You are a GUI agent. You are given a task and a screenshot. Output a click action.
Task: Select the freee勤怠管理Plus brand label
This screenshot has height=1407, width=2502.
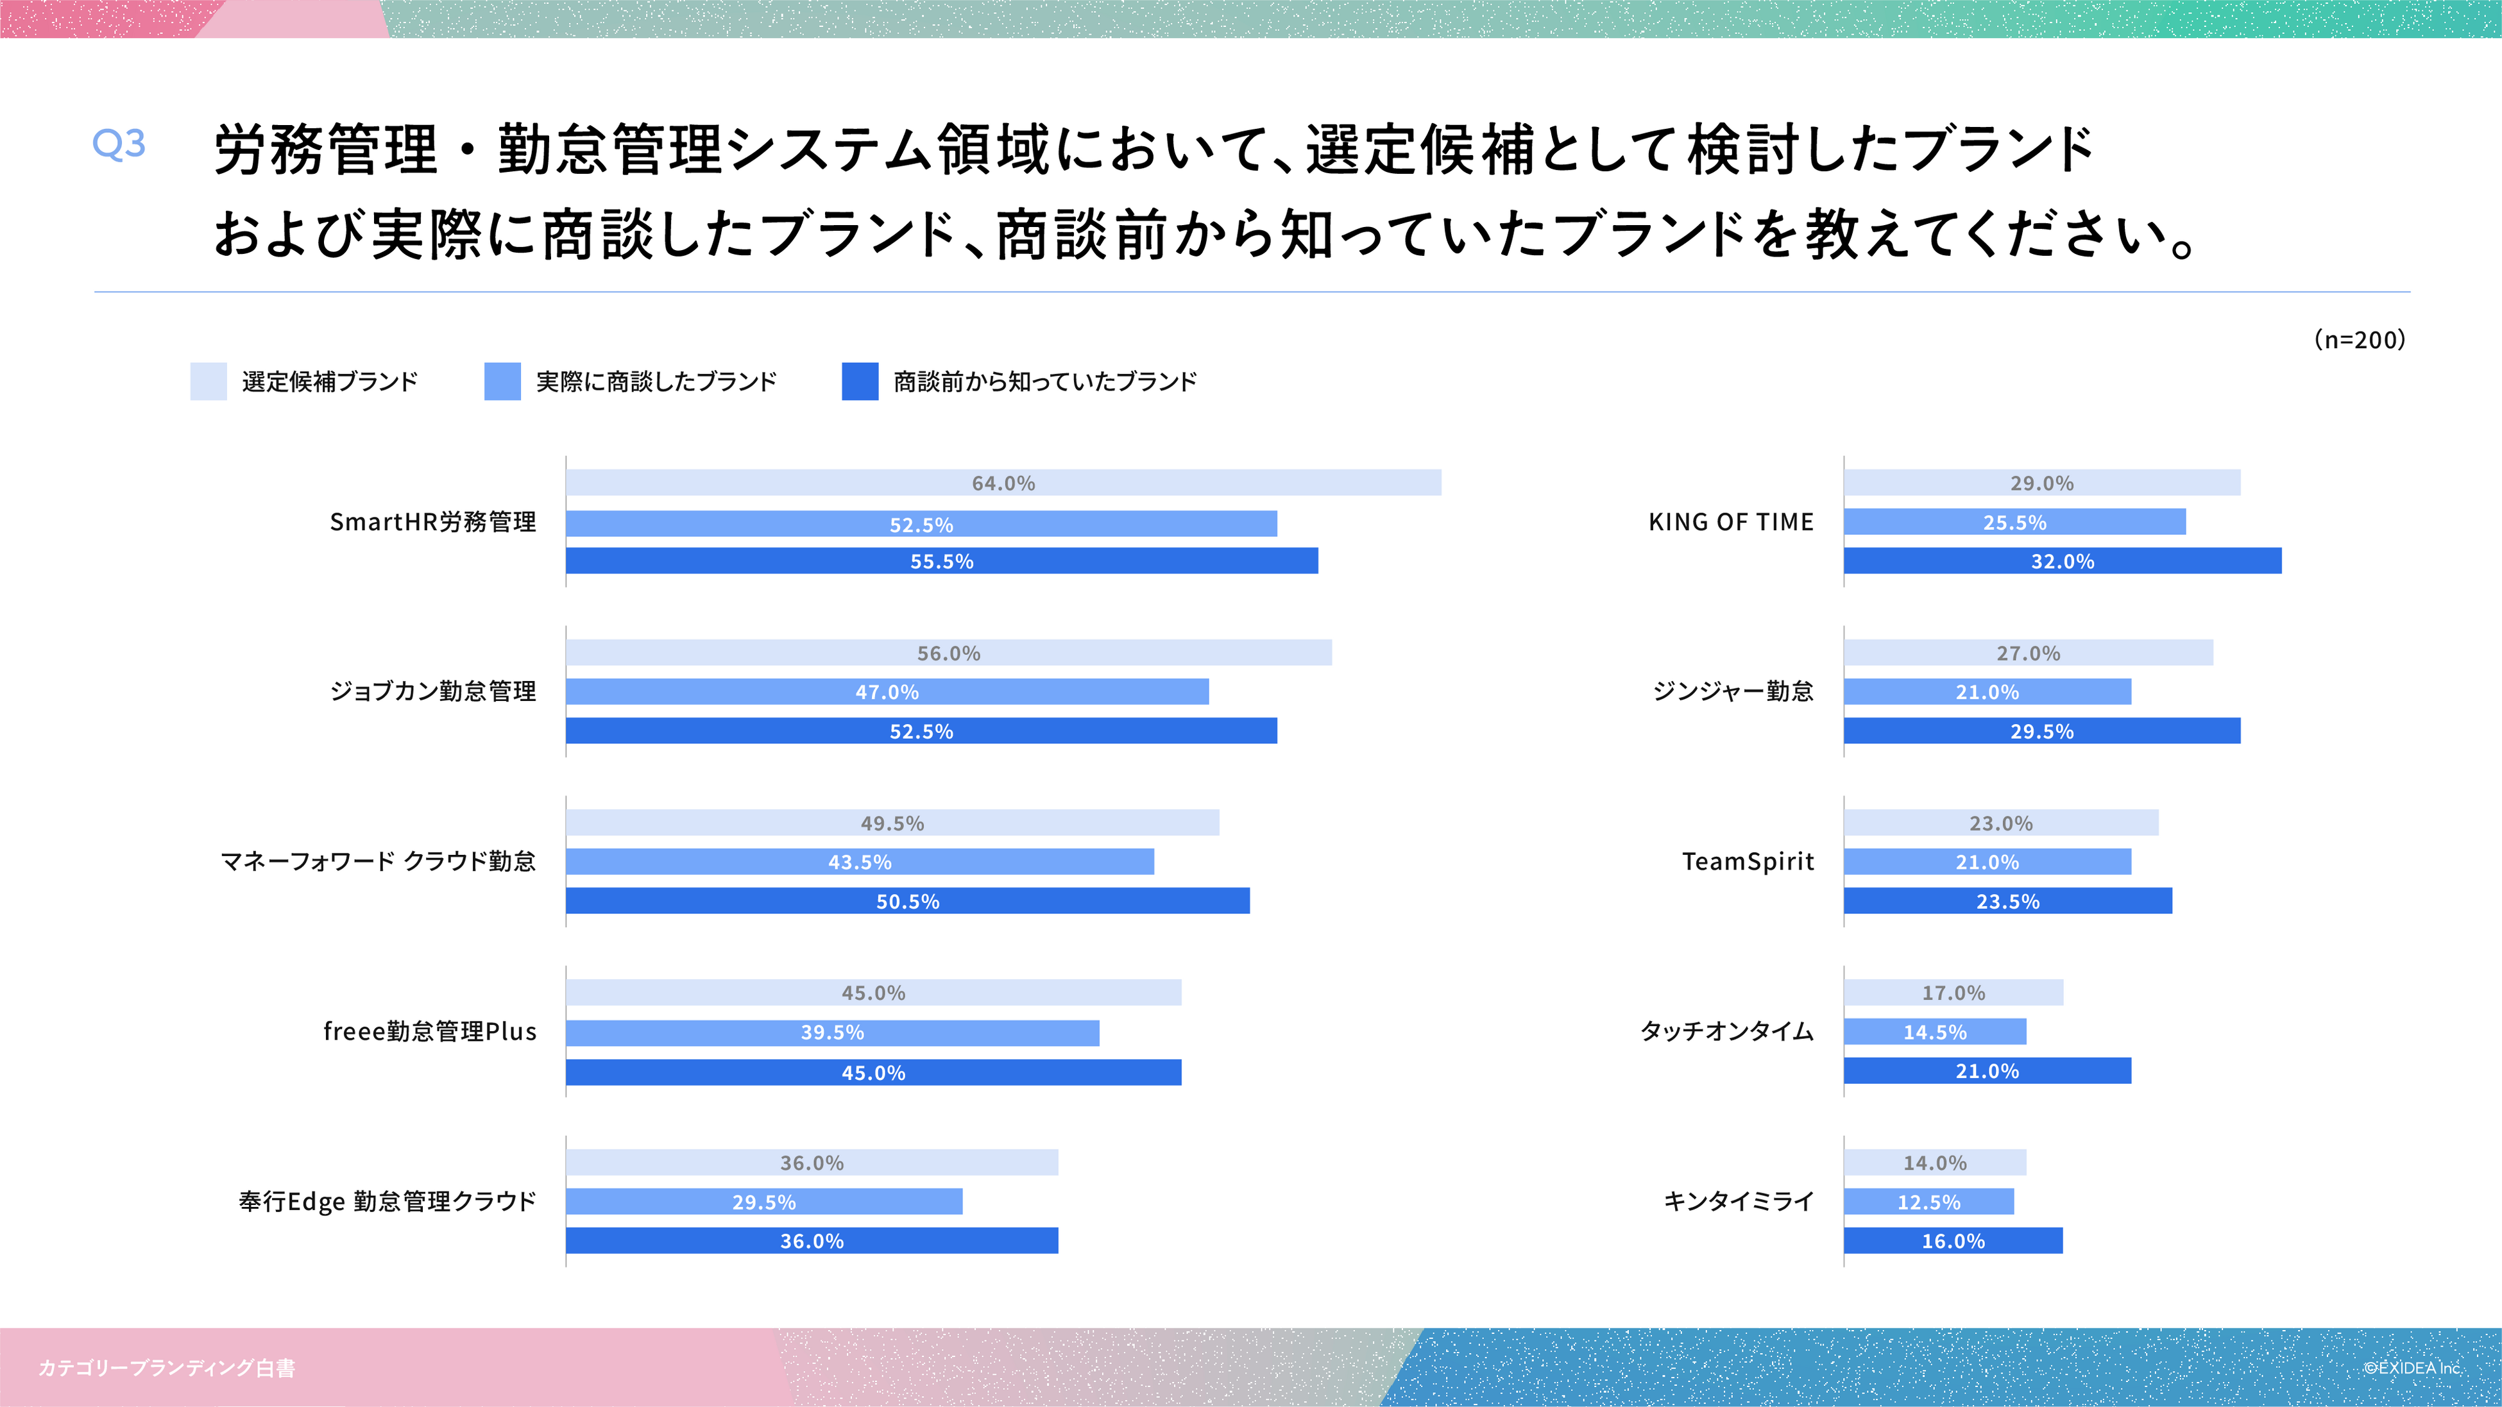(429, 1031)
